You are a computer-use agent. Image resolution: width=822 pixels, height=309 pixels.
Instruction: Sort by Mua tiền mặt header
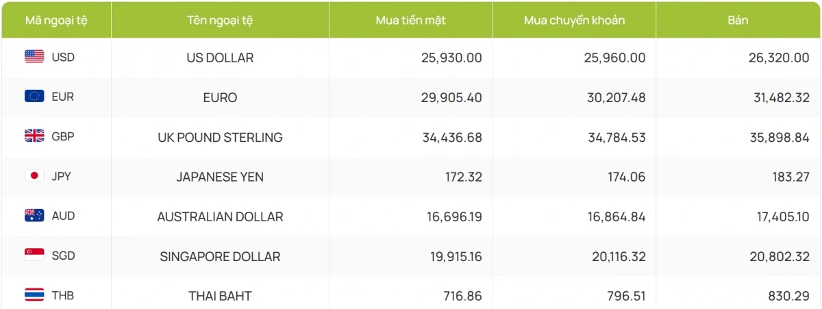tap(410, 20)
